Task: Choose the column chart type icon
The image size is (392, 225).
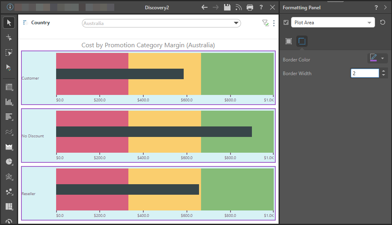Action: (x=9, y=102)
